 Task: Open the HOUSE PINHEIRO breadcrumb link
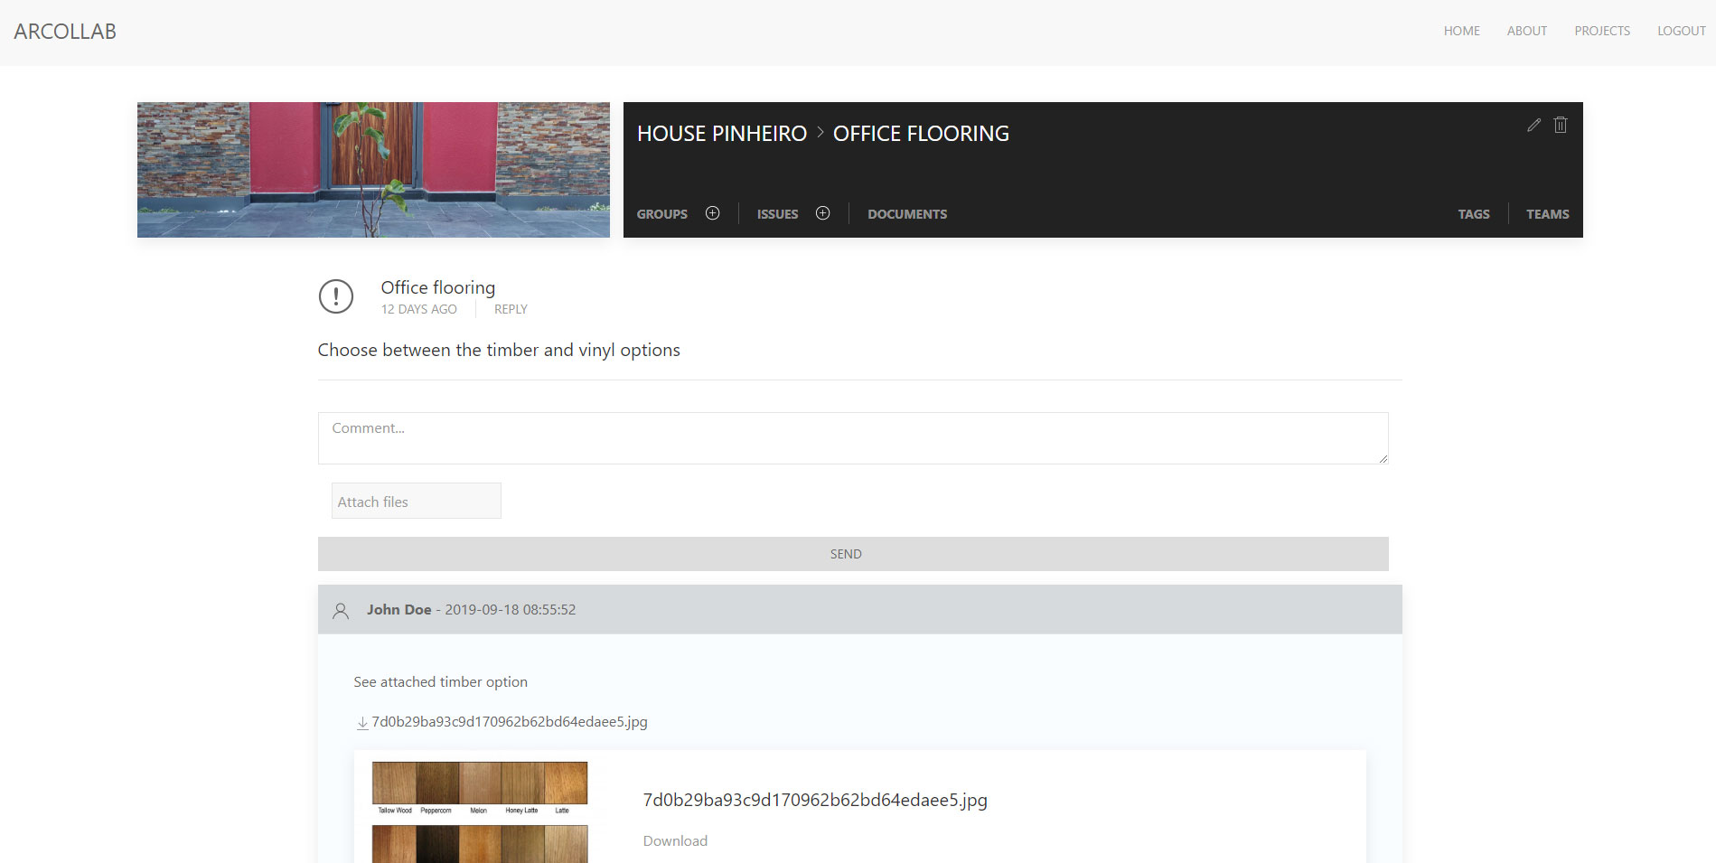coord(721,134)
